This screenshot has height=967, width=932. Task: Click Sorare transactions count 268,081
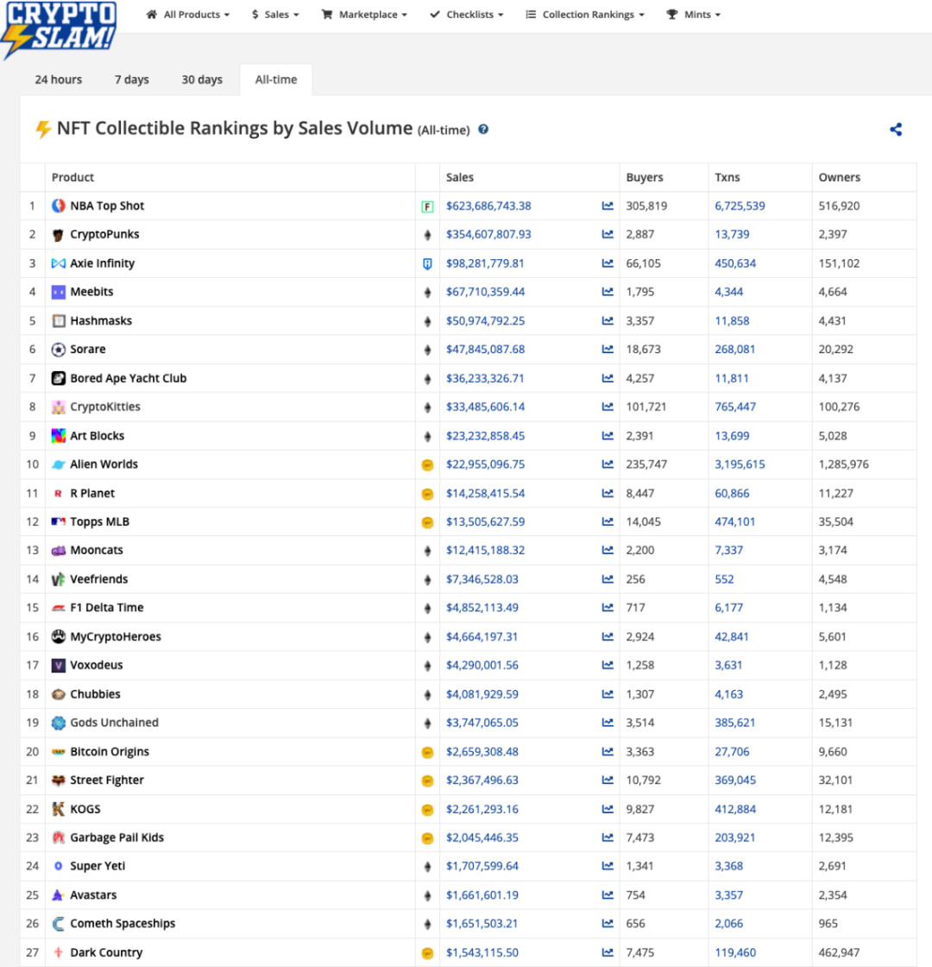point(734,349)
